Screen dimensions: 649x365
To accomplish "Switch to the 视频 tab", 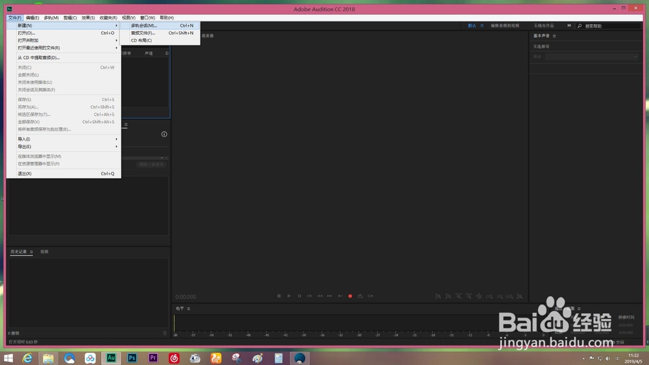I will tap(44, 252).
